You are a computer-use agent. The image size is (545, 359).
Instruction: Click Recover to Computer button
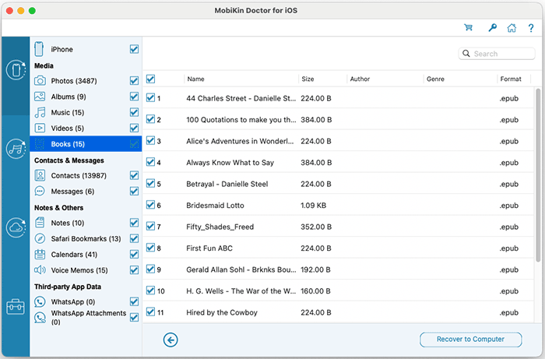[470, 340]
